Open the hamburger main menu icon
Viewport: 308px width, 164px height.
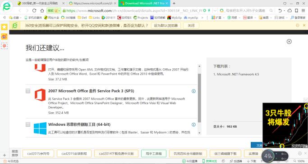point(303,11)
